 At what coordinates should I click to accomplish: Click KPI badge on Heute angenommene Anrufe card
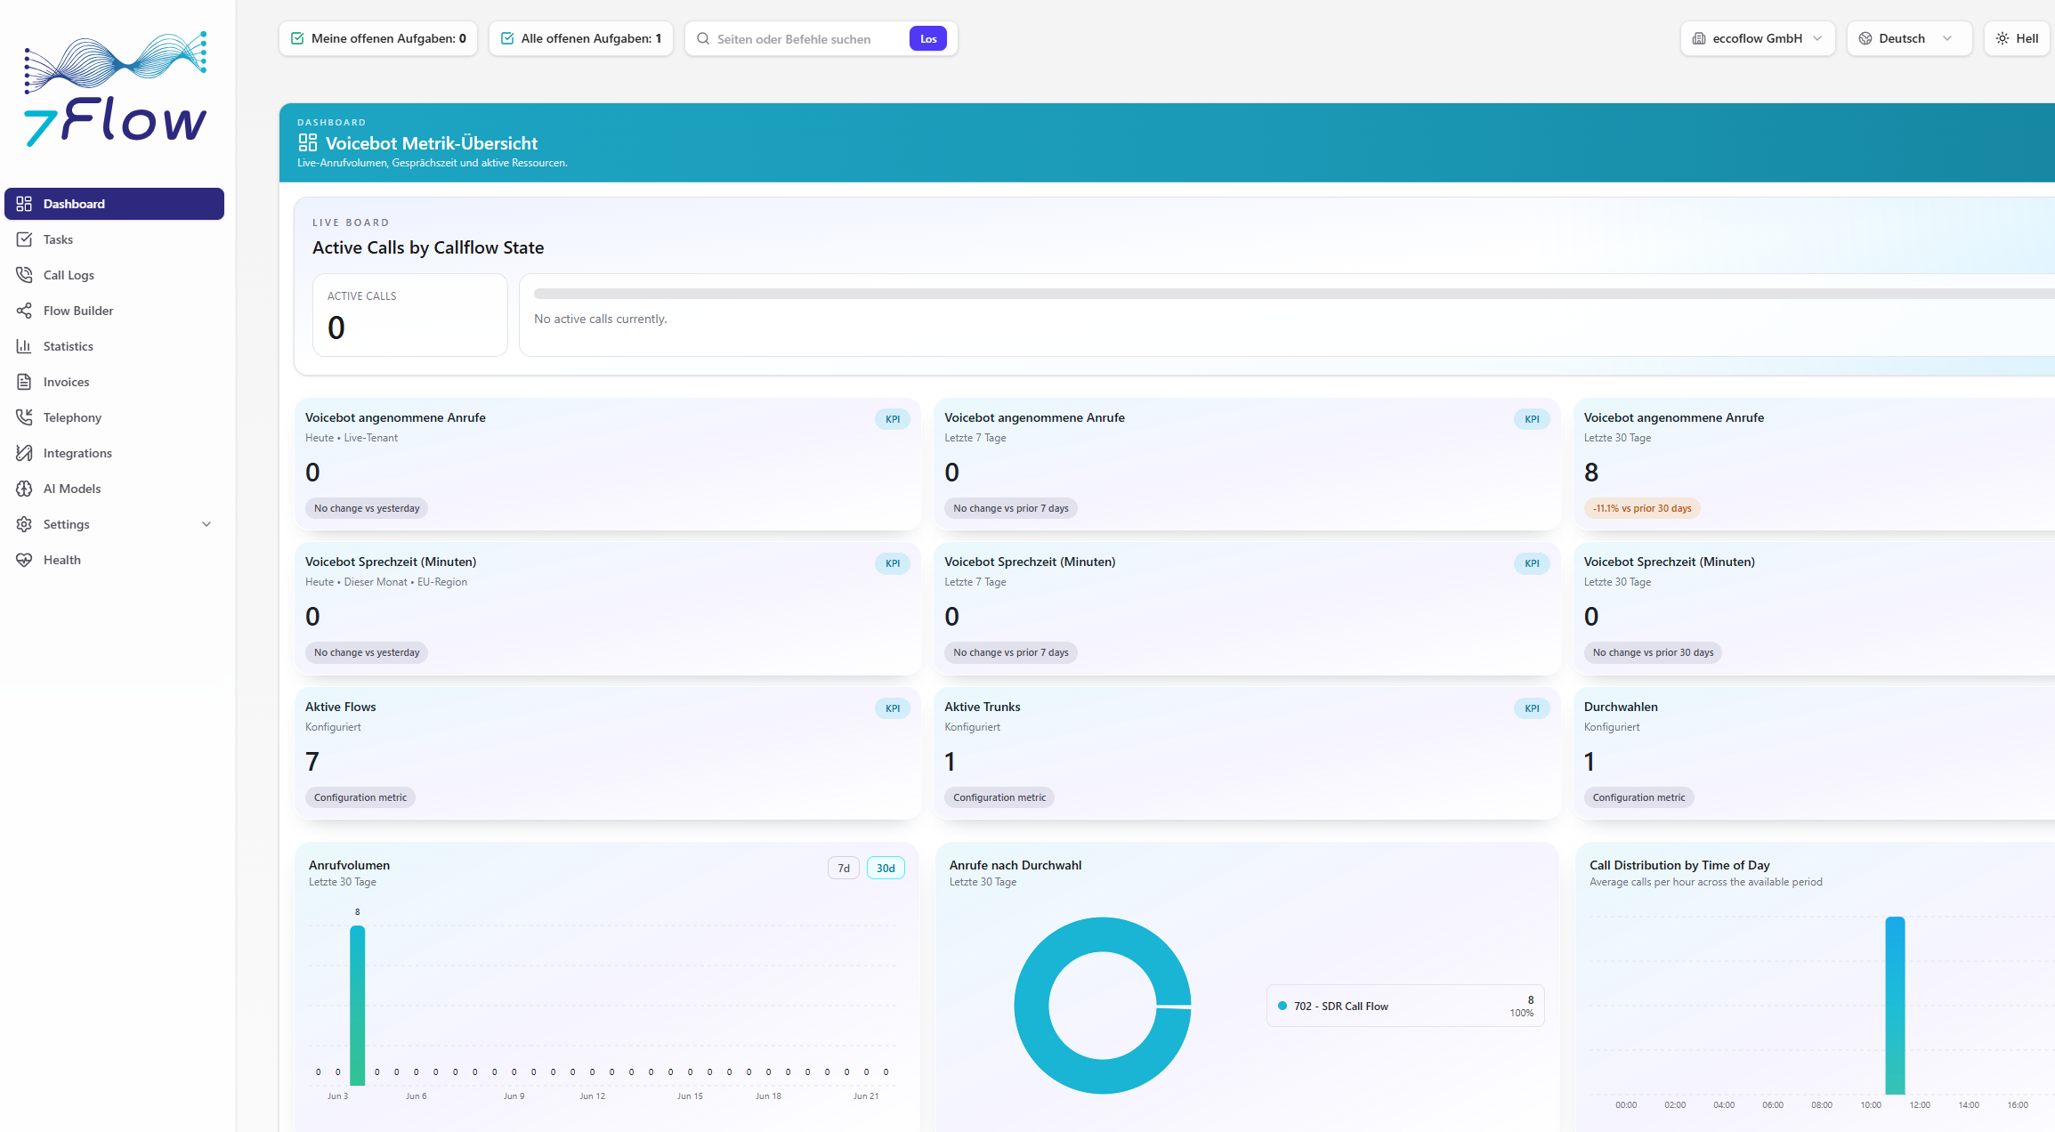coord(893,419)
